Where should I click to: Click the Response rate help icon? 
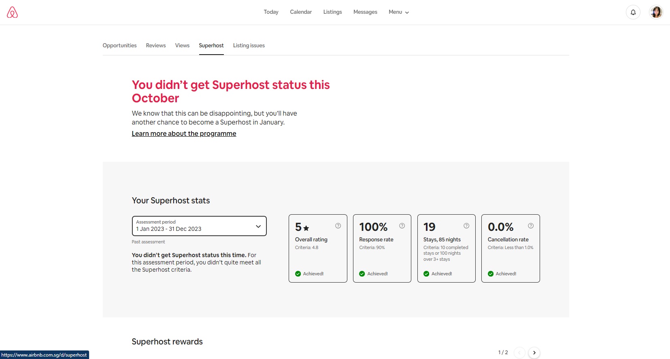pos(402,226)
